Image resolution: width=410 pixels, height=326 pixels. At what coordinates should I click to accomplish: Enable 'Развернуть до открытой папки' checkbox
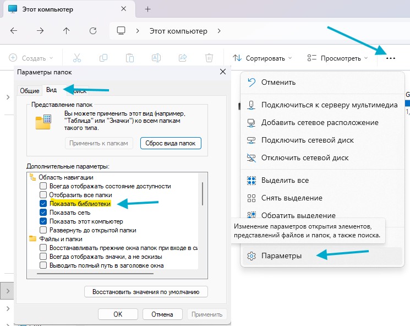[43, 230]
